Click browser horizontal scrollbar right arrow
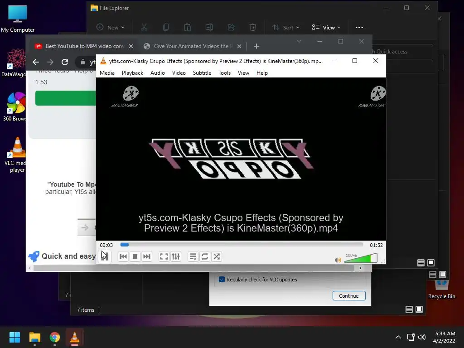Viewport: 464px width, 348px height. pyautogui.click(x=360, y=268)
